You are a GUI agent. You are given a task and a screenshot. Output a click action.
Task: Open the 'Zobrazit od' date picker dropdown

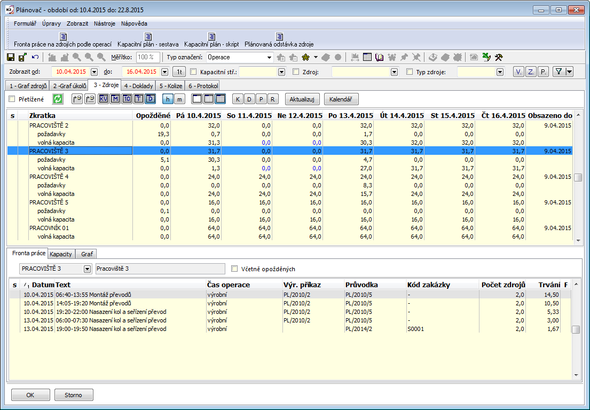pos(95,72)
